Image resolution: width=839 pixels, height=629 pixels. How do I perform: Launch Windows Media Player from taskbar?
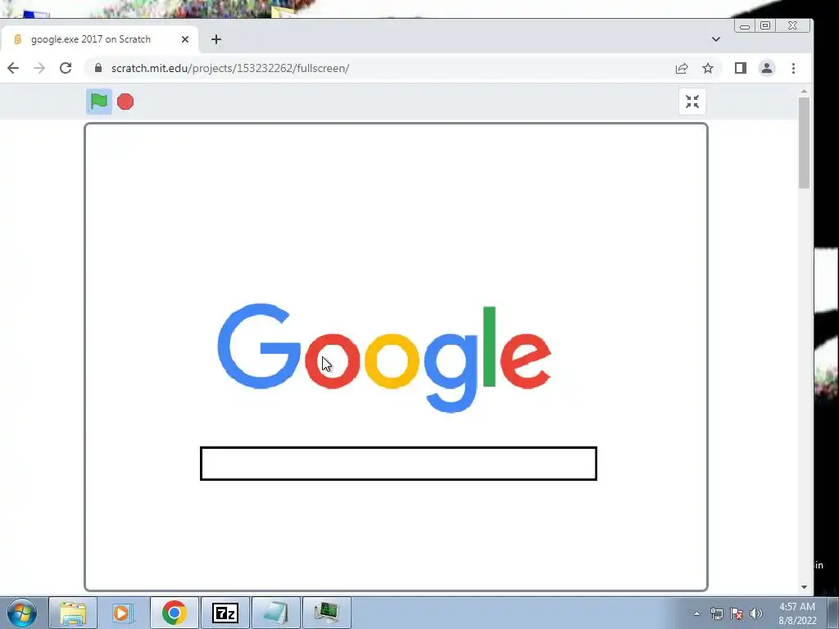(123, 613)
